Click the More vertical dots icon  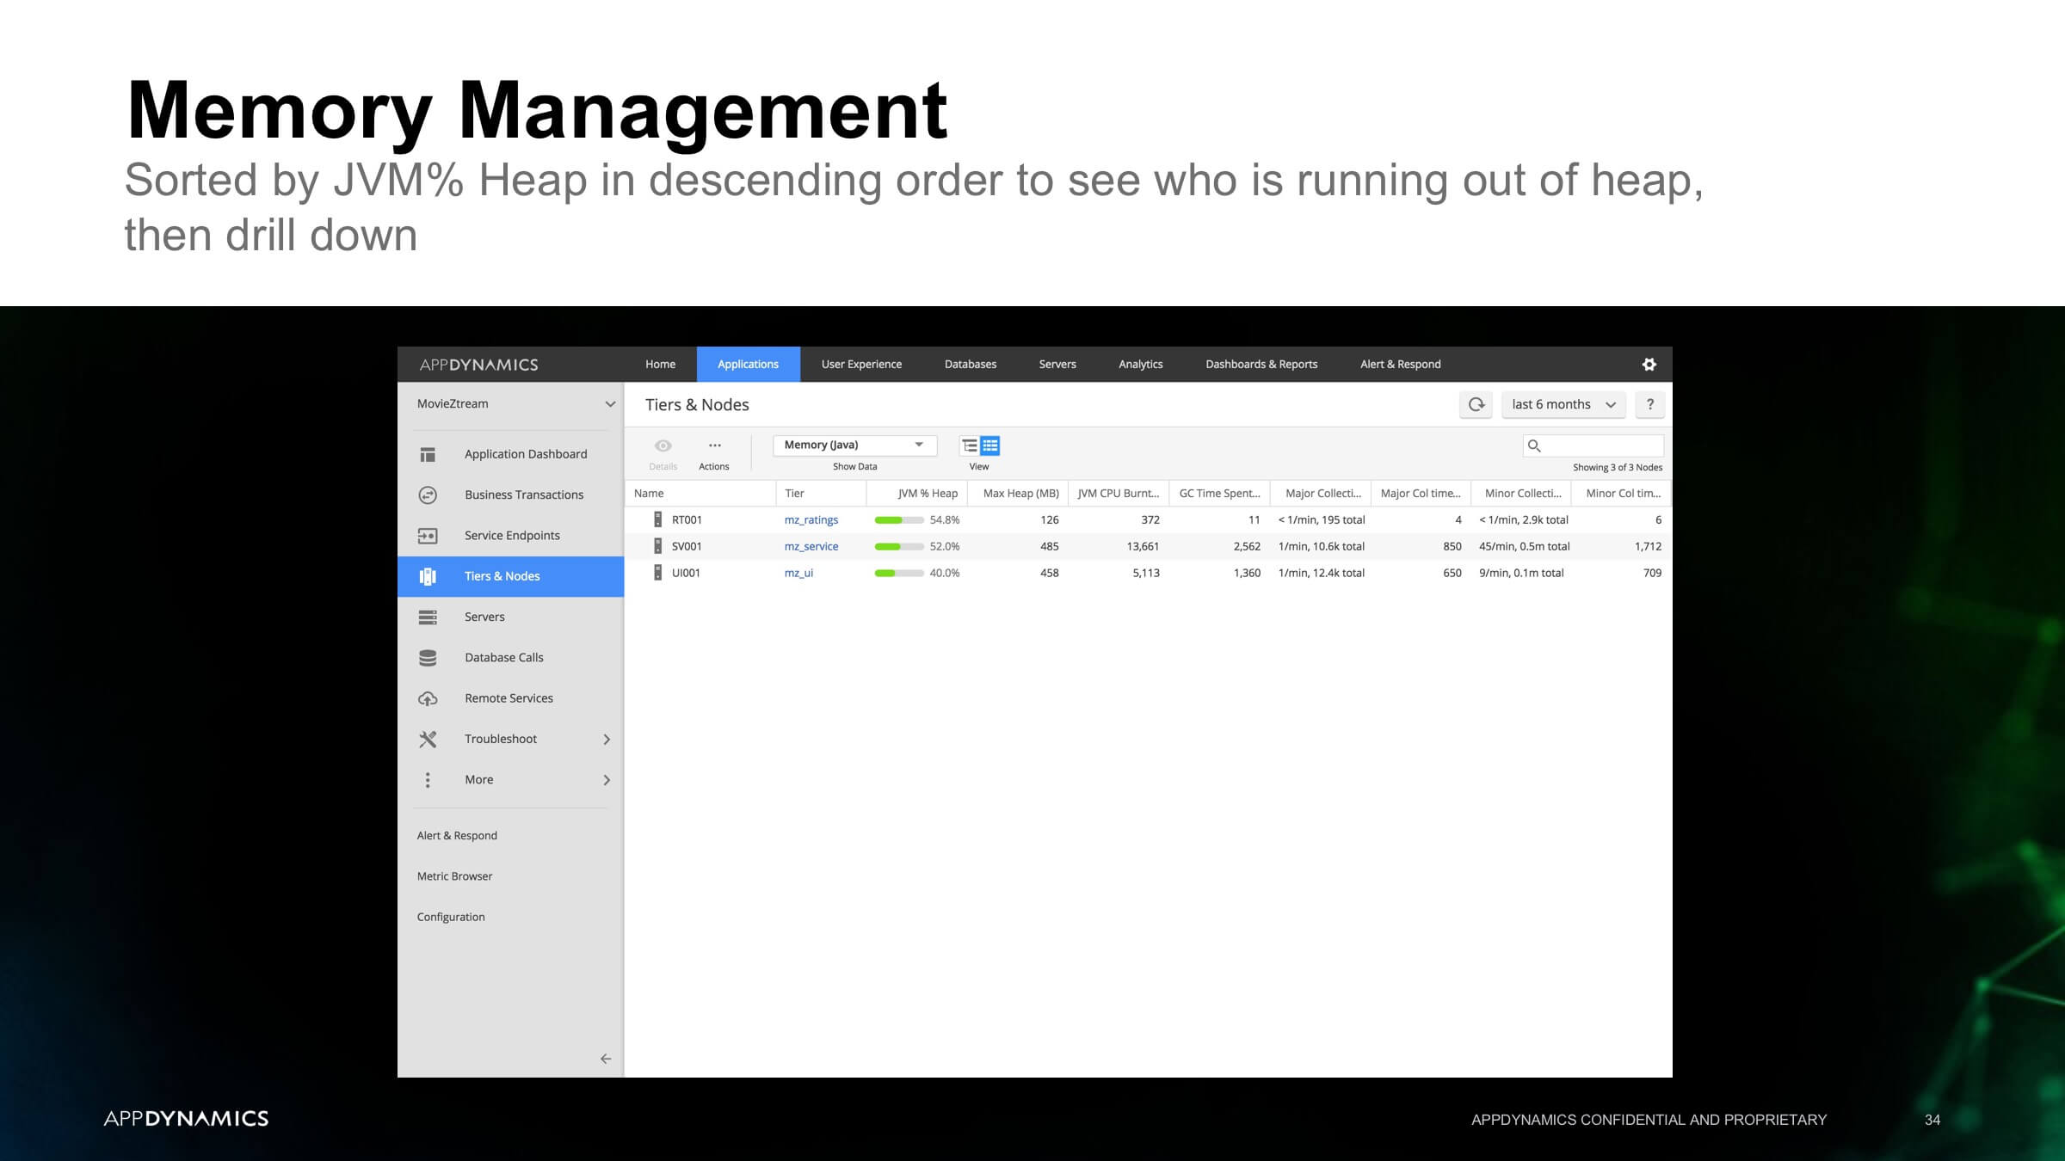[x=428, y=780]
